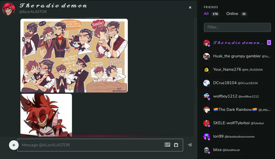Focus the Message @ALorALASTOR input
Viewport: 275px width, 159px height.
[x=100, y=145]
